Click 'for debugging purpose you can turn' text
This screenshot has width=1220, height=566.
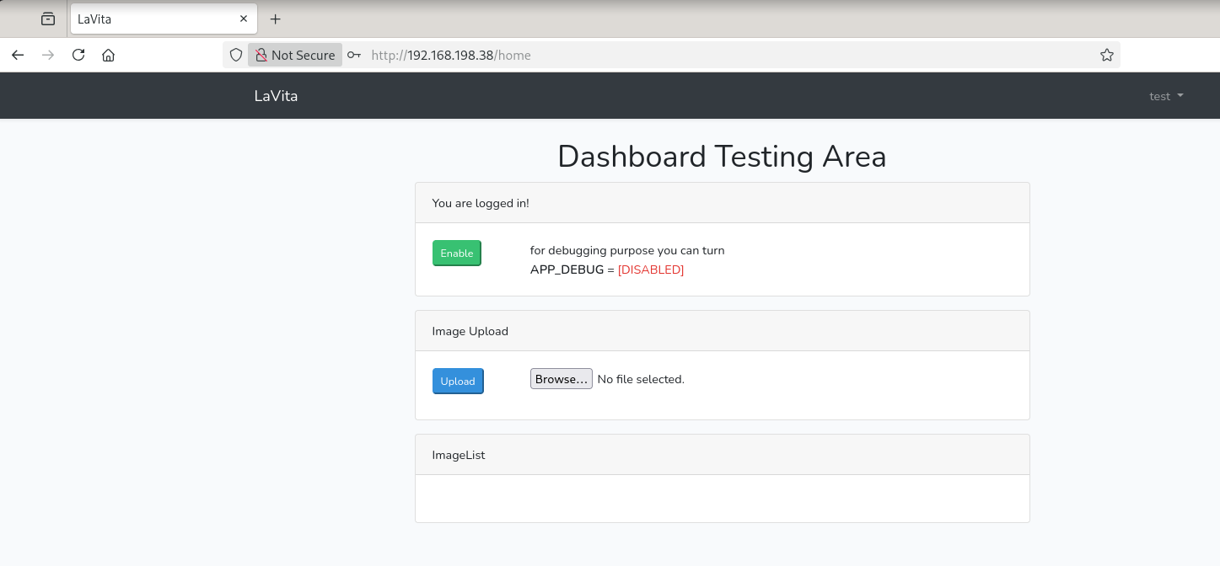tap(627, 250)
